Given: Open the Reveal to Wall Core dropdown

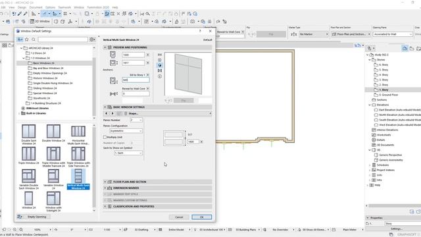Looking at the screenshot, I should (x=147, y=88).
